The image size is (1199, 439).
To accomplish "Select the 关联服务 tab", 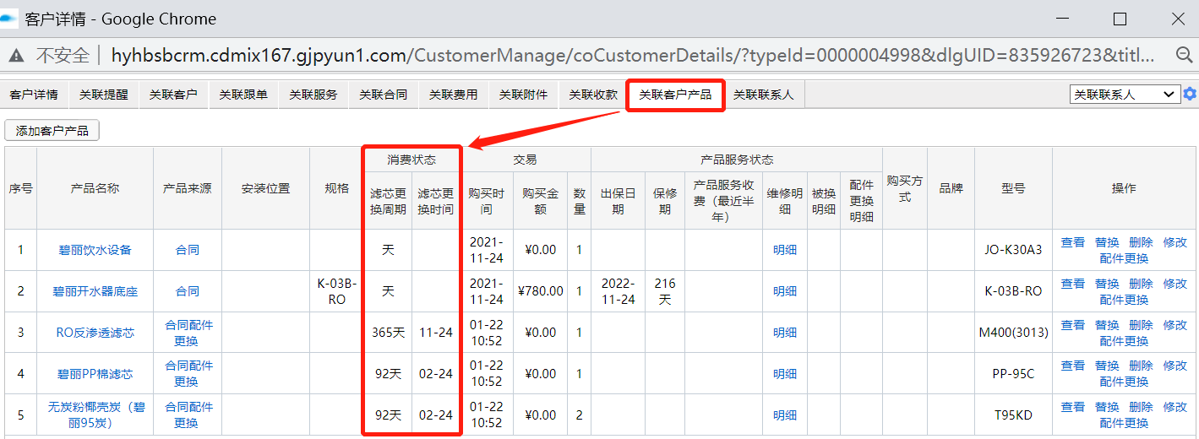I will point(313,95).
